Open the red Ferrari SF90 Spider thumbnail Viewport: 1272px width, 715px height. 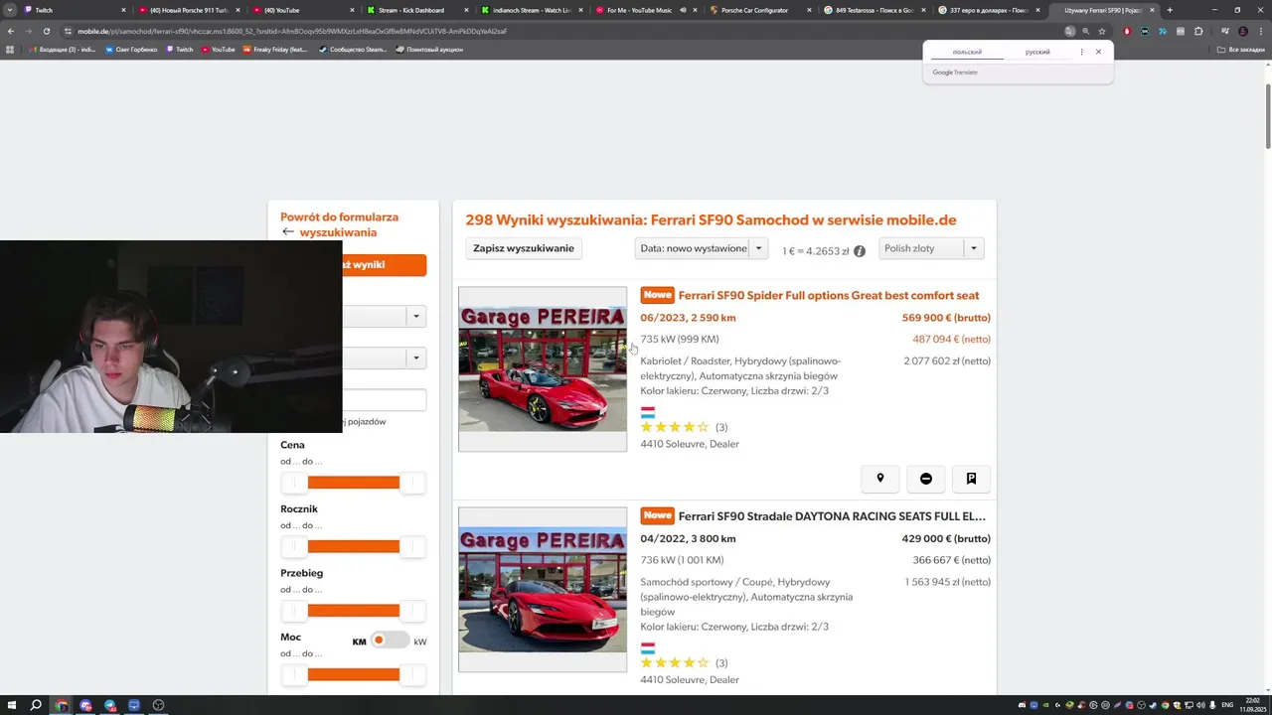[x=543, y=369]
